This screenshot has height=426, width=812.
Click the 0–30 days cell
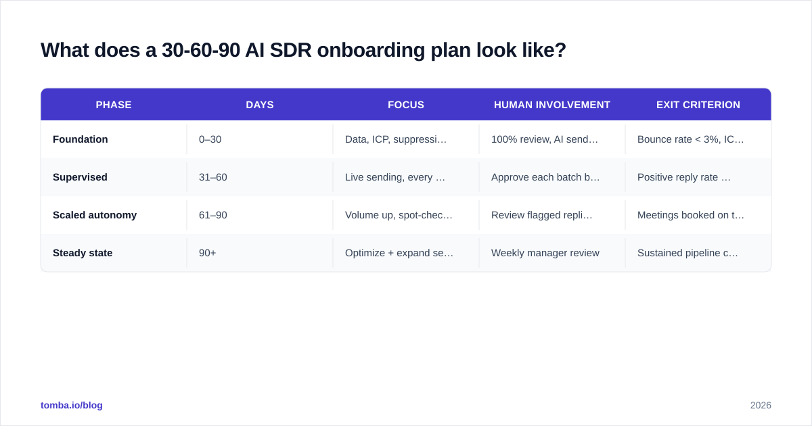pos(260,139)
